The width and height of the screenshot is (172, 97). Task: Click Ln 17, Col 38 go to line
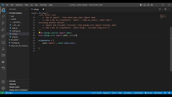(x=96, y=93)
